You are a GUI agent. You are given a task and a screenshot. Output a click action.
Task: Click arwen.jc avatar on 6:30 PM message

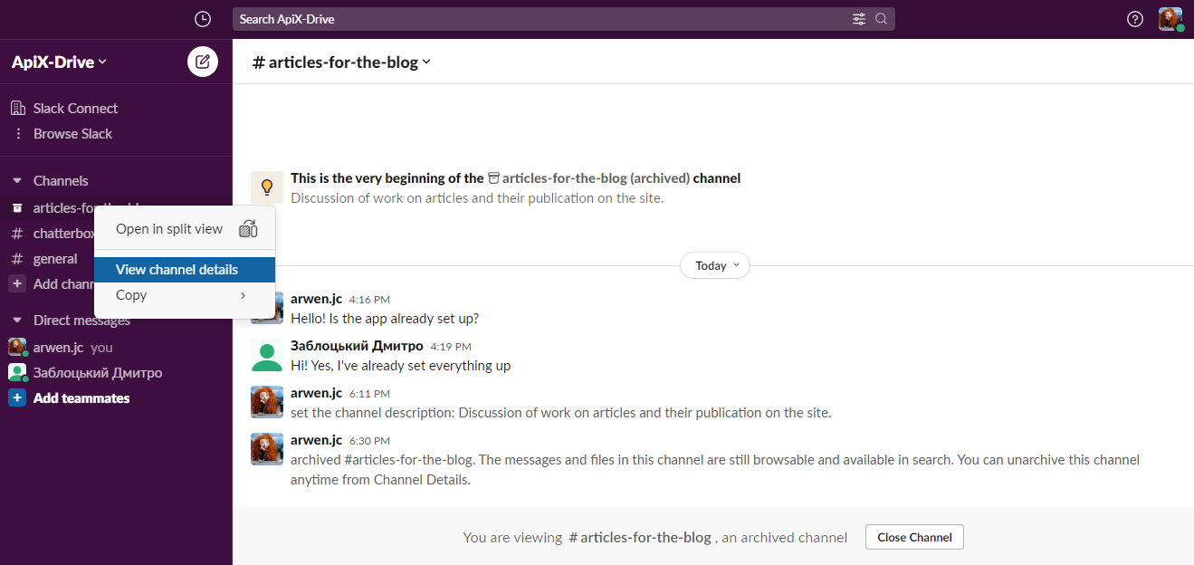pos(267,449)
